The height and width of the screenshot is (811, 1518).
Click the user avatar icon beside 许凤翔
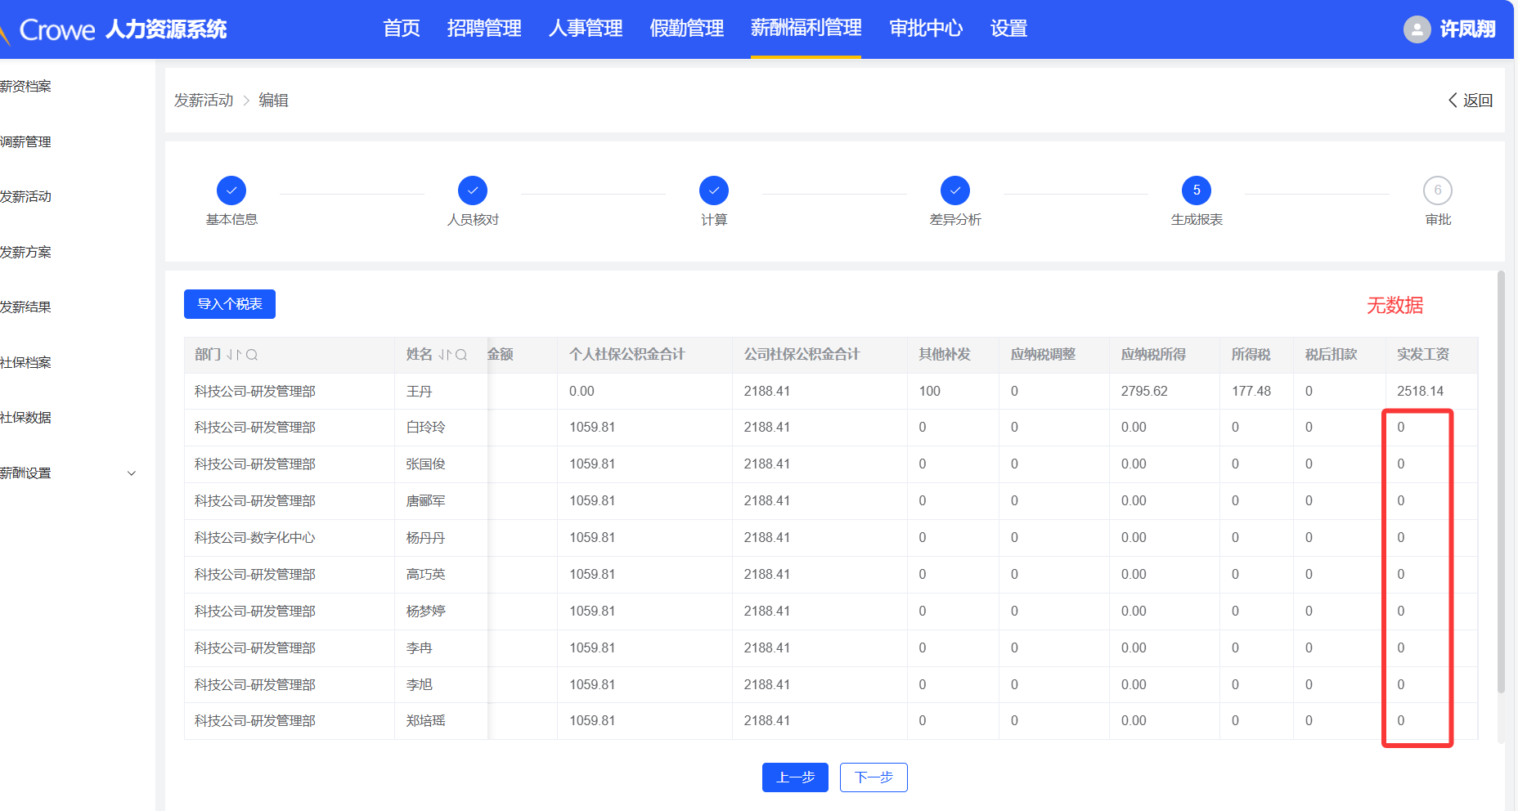pyautogui.click(x=1417, y=29)
